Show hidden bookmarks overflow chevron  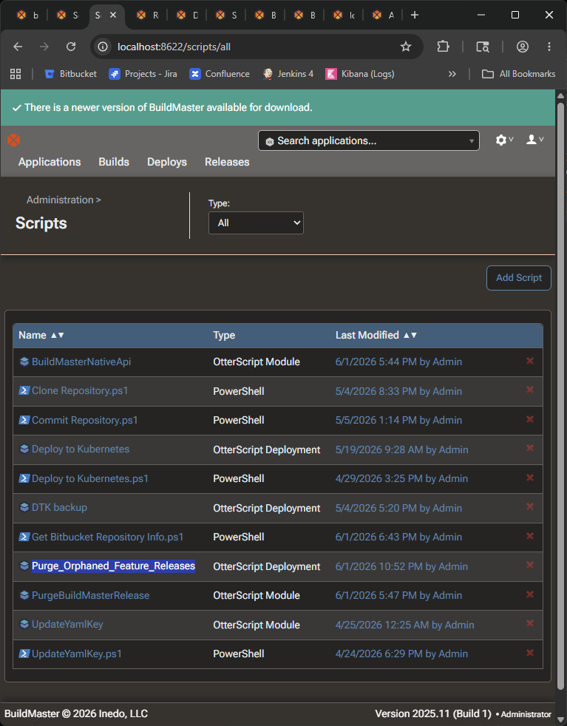(x=452, y=74)
